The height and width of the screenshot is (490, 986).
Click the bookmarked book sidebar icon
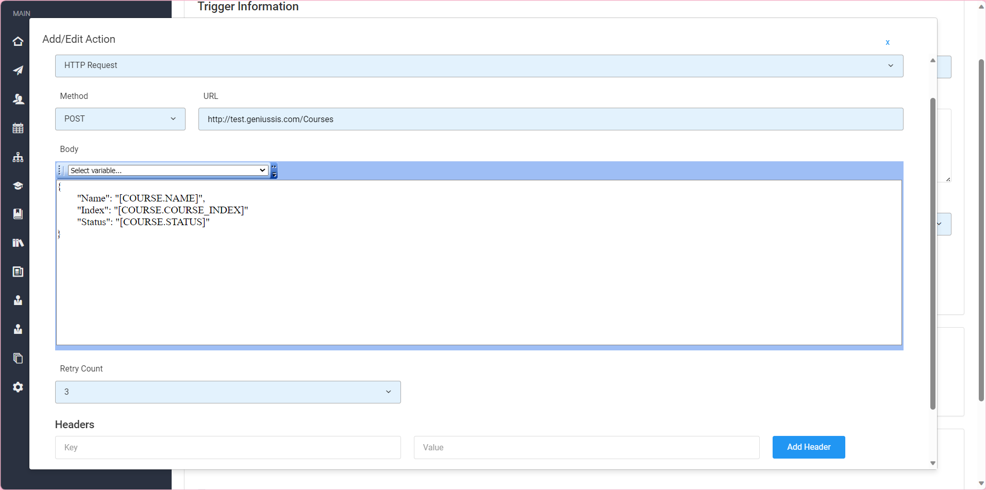tap(18, 214)
